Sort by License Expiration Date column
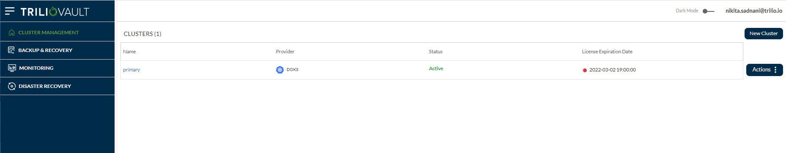786x153 pixels. coord(607,52)
